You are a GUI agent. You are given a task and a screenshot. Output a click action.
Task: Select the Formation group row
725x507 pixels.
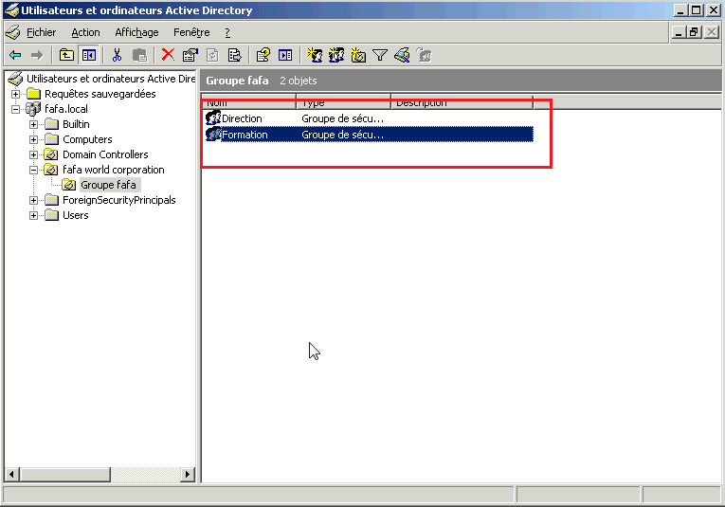click(369, 135)
